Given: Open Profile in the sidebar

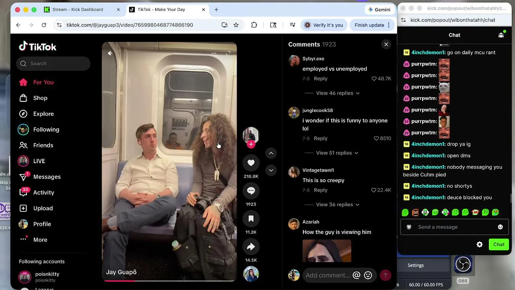Looking at the screenshot, I should click(x=42, y=224).
